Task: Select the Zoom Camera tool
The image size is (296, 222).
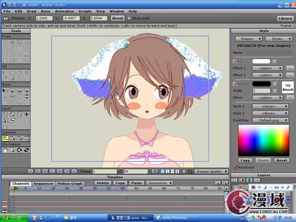Action: click(x=12, y=138)
